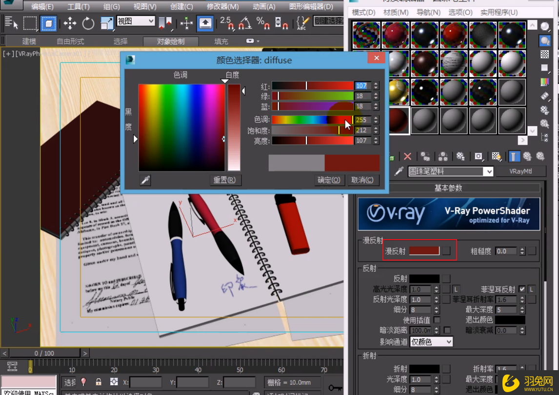
Task: Click the edit named selection sets icon
Action: 302,23
